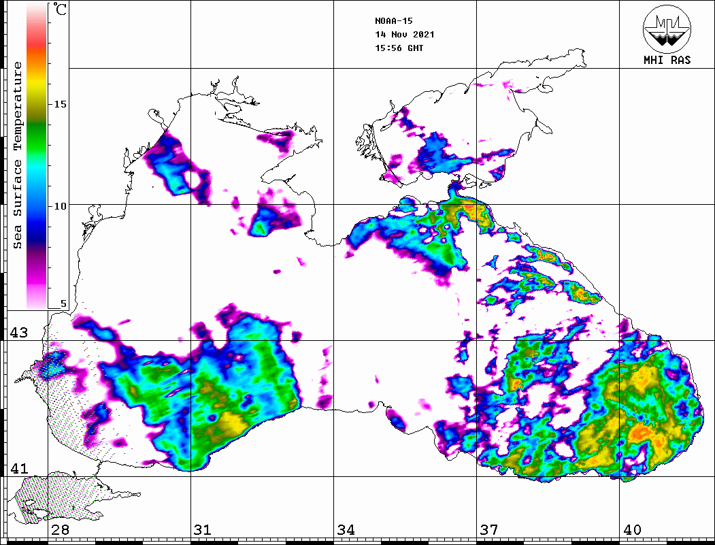The width and height of the screenshot is (715, 545).
Task: Click longitude label 37
Action: coord(489,529)
